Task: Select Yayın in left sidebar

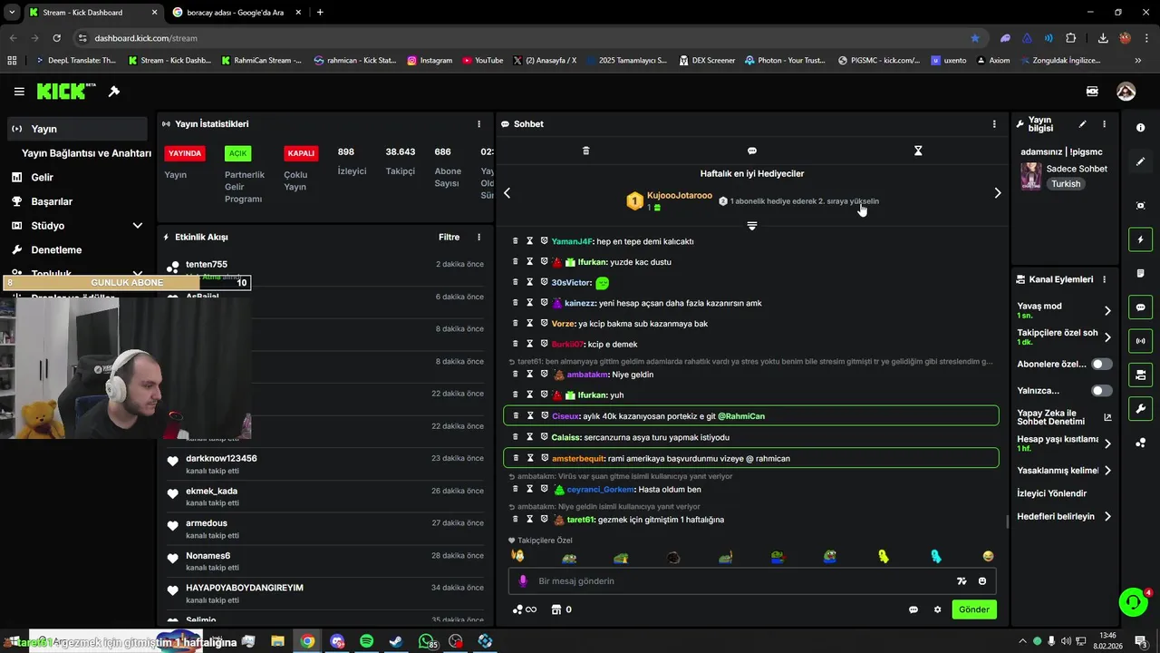Action: [x=78, y=129]
